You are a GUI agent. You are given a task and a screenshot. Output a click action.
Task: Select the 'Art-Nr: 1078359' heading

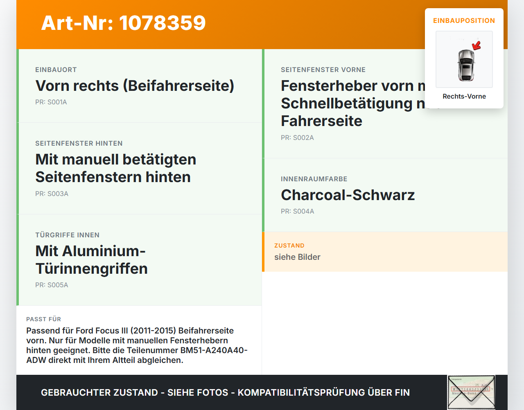[124, 23]
